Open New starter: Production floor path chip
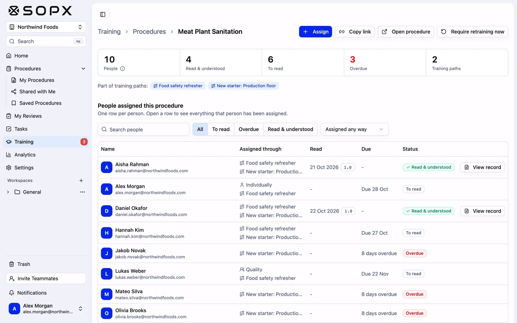The image size is (517, 323). [x=243, y=86]
